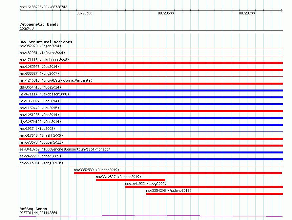
Task: Click the chr16:88728420..88728742 coordinate label
Action: coord(43,7)
